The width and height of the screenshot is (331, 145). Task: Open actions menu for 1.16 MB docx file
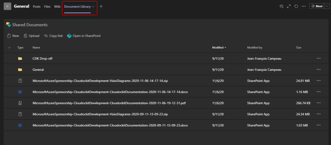pyautogui.click(x=318, y=92)
